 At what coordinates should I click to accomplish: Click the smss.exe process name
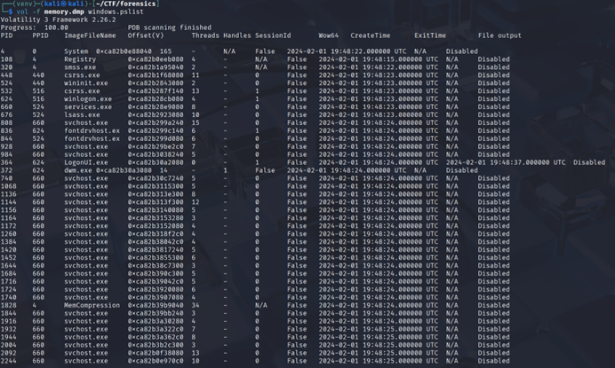click(x=80, y=67)
